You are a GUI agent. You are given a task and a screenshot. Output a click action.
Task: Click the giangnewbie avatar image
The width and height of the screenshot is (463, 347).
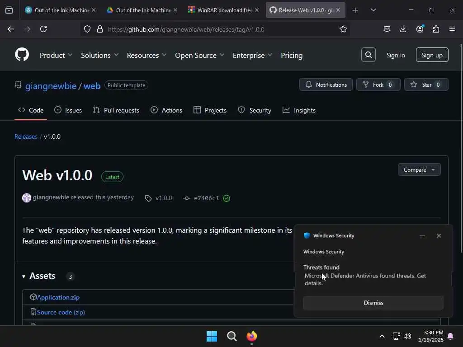click(x=27, y=198)
